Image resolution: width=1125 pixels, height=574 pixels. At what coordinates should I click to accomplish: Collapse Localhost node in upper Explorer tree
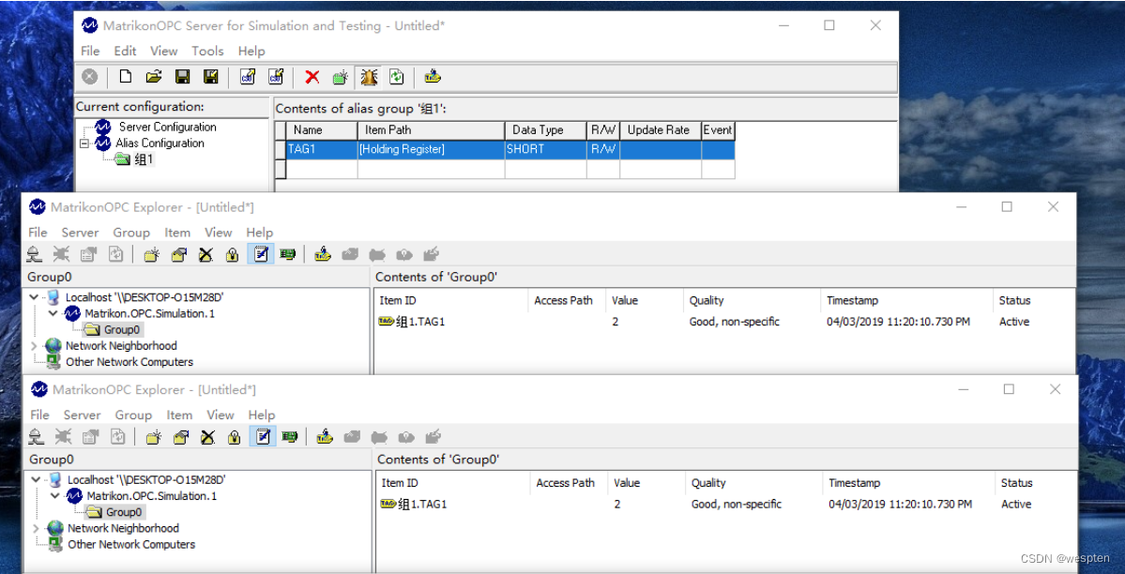click(34, 296)
